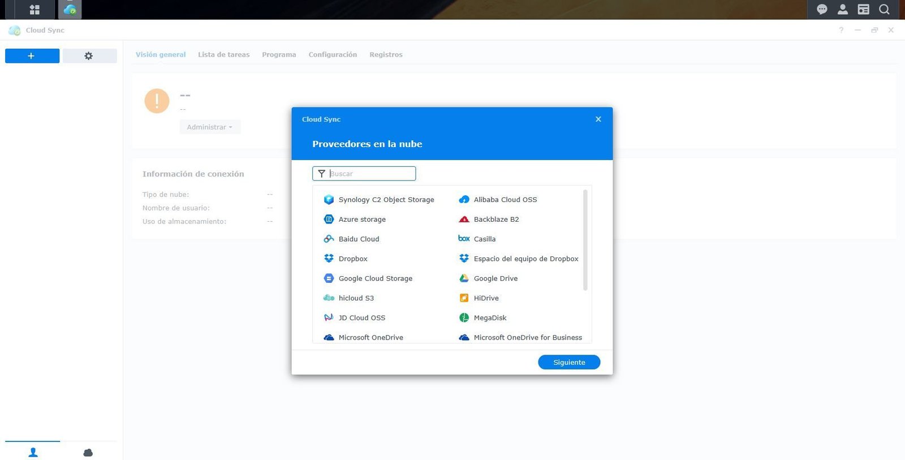Open the Programa tab
This screenshot has height=460, width=905.
point(279,55)
